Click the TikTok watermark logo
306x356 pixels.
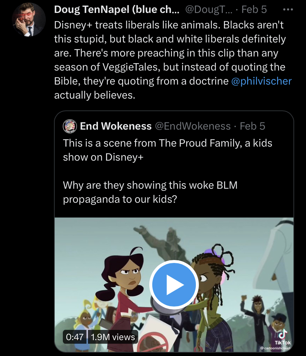(x=283, y=337)
